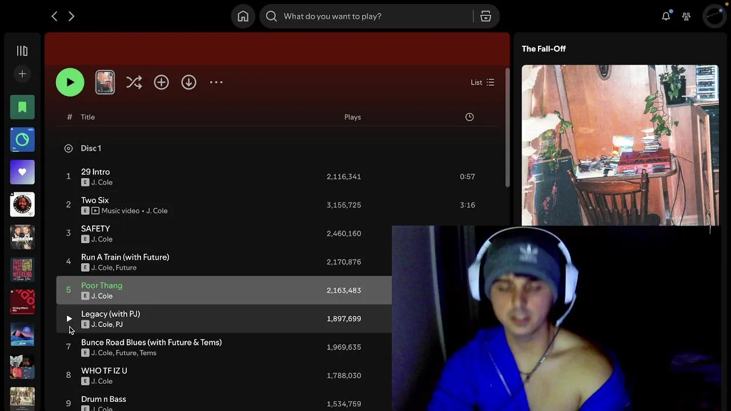
Task: Download the album
Action: 189,82
